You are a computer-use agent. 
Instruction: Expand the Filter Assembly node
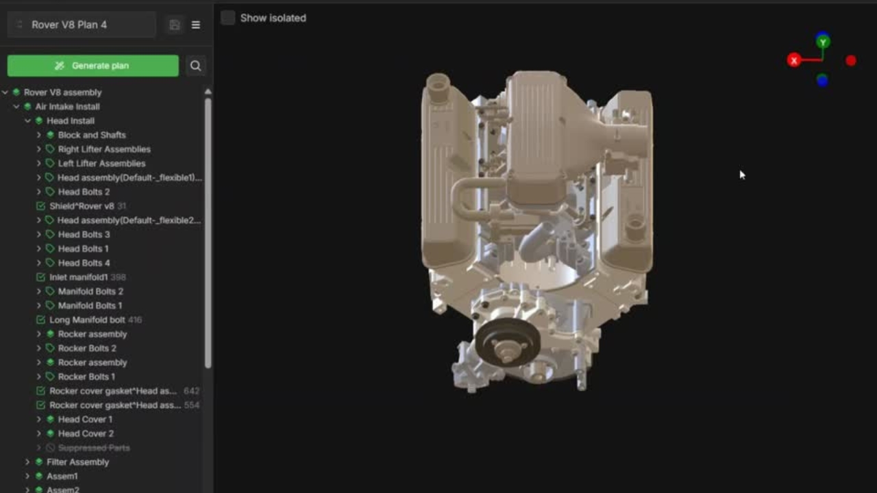pyautogui.click(x=27, y=462)
